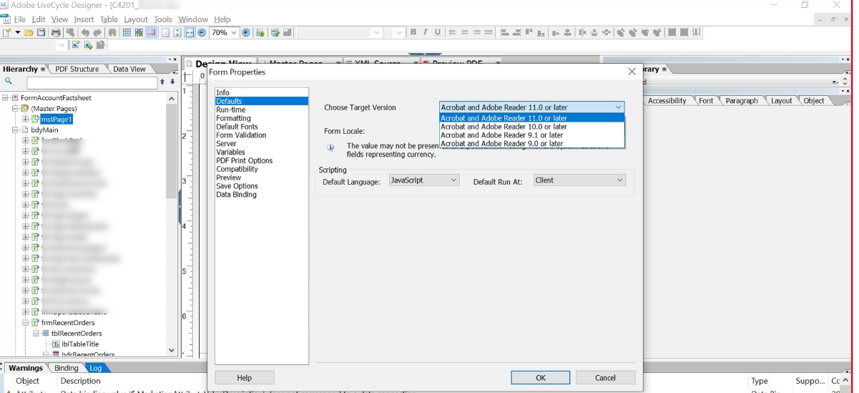Expand the mstPage1 tree node
859x393 pixels.
click(x=25, y=120)
